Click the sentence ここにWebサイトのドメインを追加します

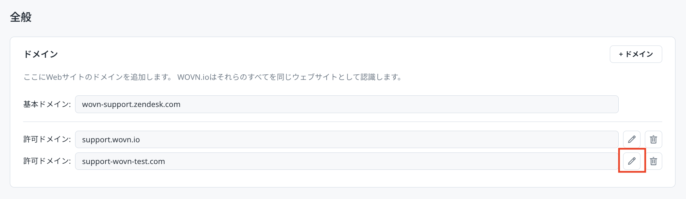coord(99,77)
